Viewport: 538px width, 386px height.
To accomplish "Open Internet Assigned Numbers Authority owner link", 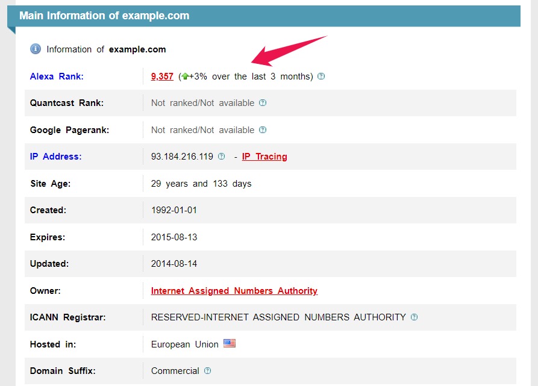I will 234,291.
